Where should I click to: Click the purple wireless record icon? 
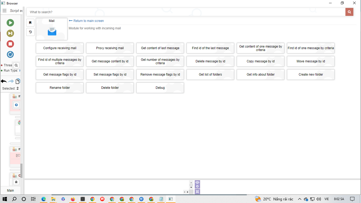point(197,184)
